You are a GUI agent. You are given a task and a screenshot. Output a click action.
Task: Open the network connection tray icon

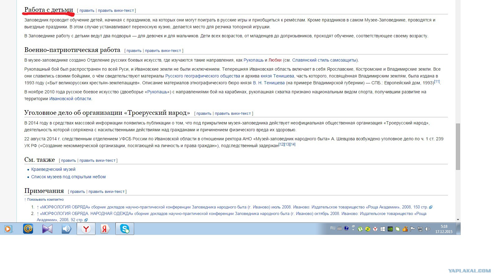coord(420,229)
